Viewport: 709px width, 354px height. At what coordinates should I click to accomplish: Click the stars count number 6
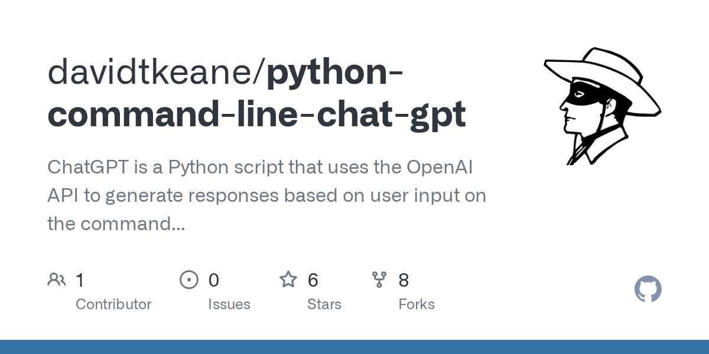coord(313,280)
